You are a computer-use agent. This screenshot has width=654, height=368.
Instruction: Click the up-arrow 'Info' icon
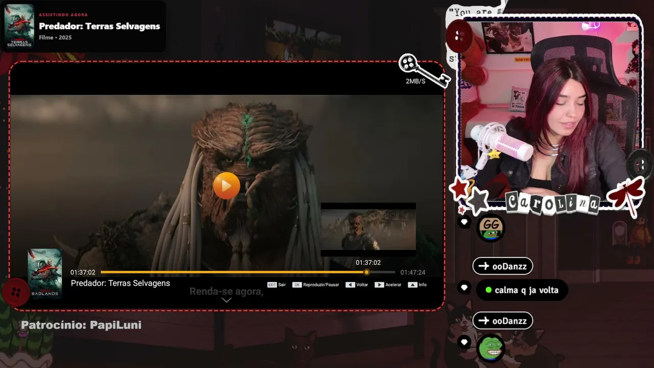[x=413, y=285]
